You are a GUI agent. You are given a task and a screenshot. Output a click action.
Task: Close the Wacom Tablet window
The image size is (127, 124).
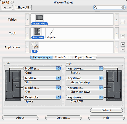3,2
